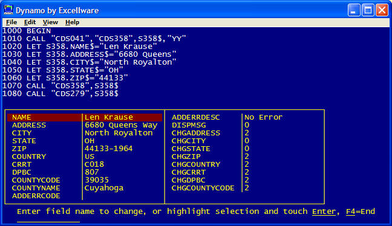The width and height of the screenshot is (392, 226).
Task: Click the F4 End shortcut label
Action: (x=361, y=211)
